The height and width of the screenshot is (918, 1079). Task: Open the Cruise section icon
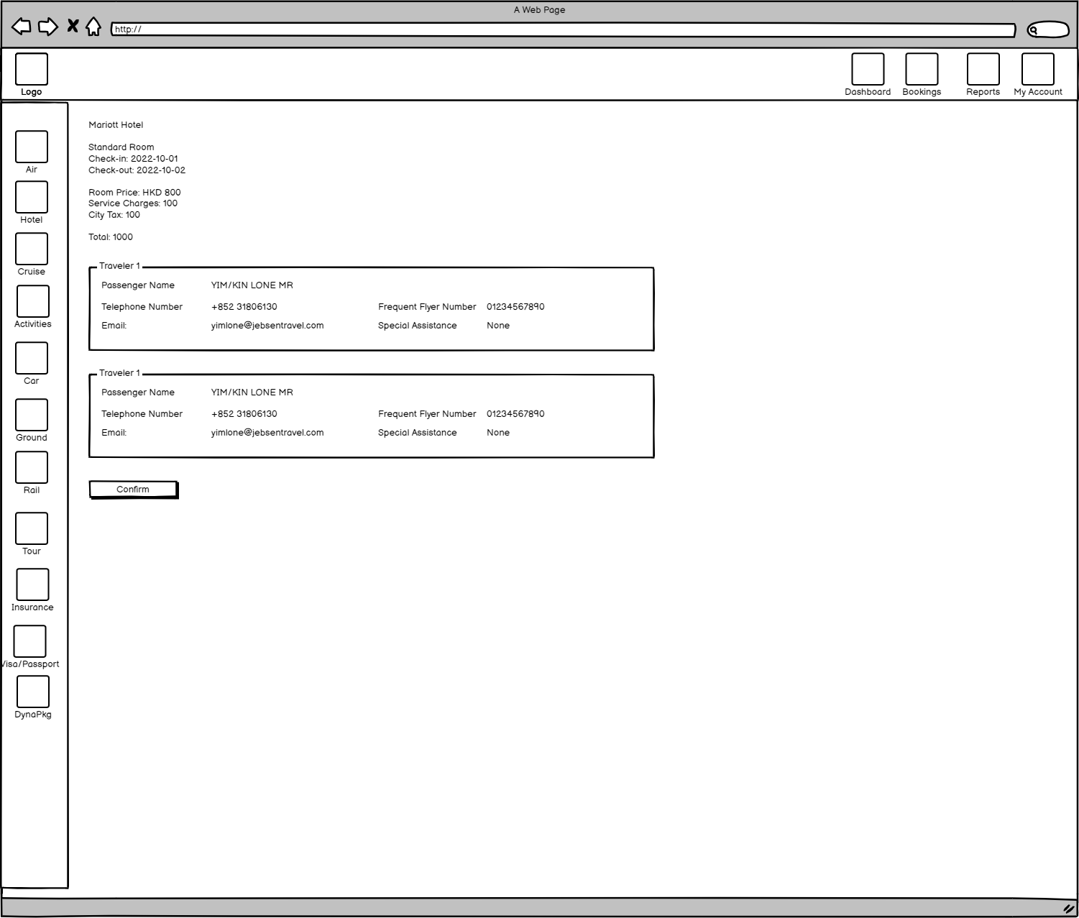[x=32, y=249]
